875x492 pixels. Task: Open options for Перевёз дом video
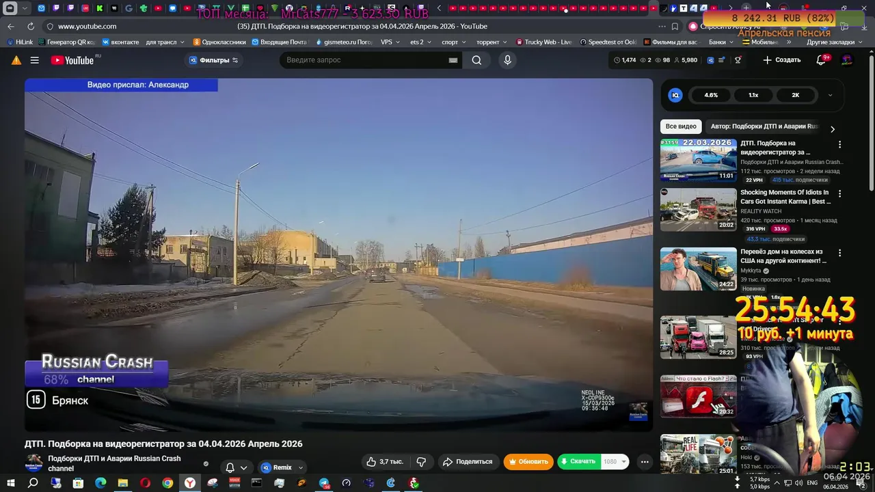click(839, 253)
